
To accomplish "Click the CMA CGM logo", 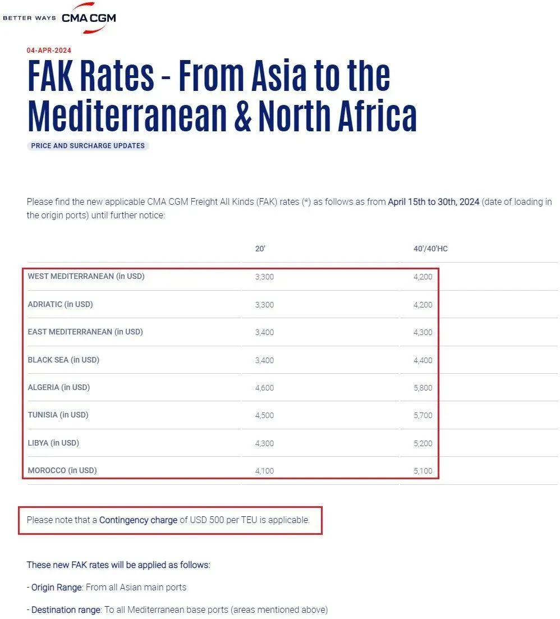I will click(x=89, y=19).
